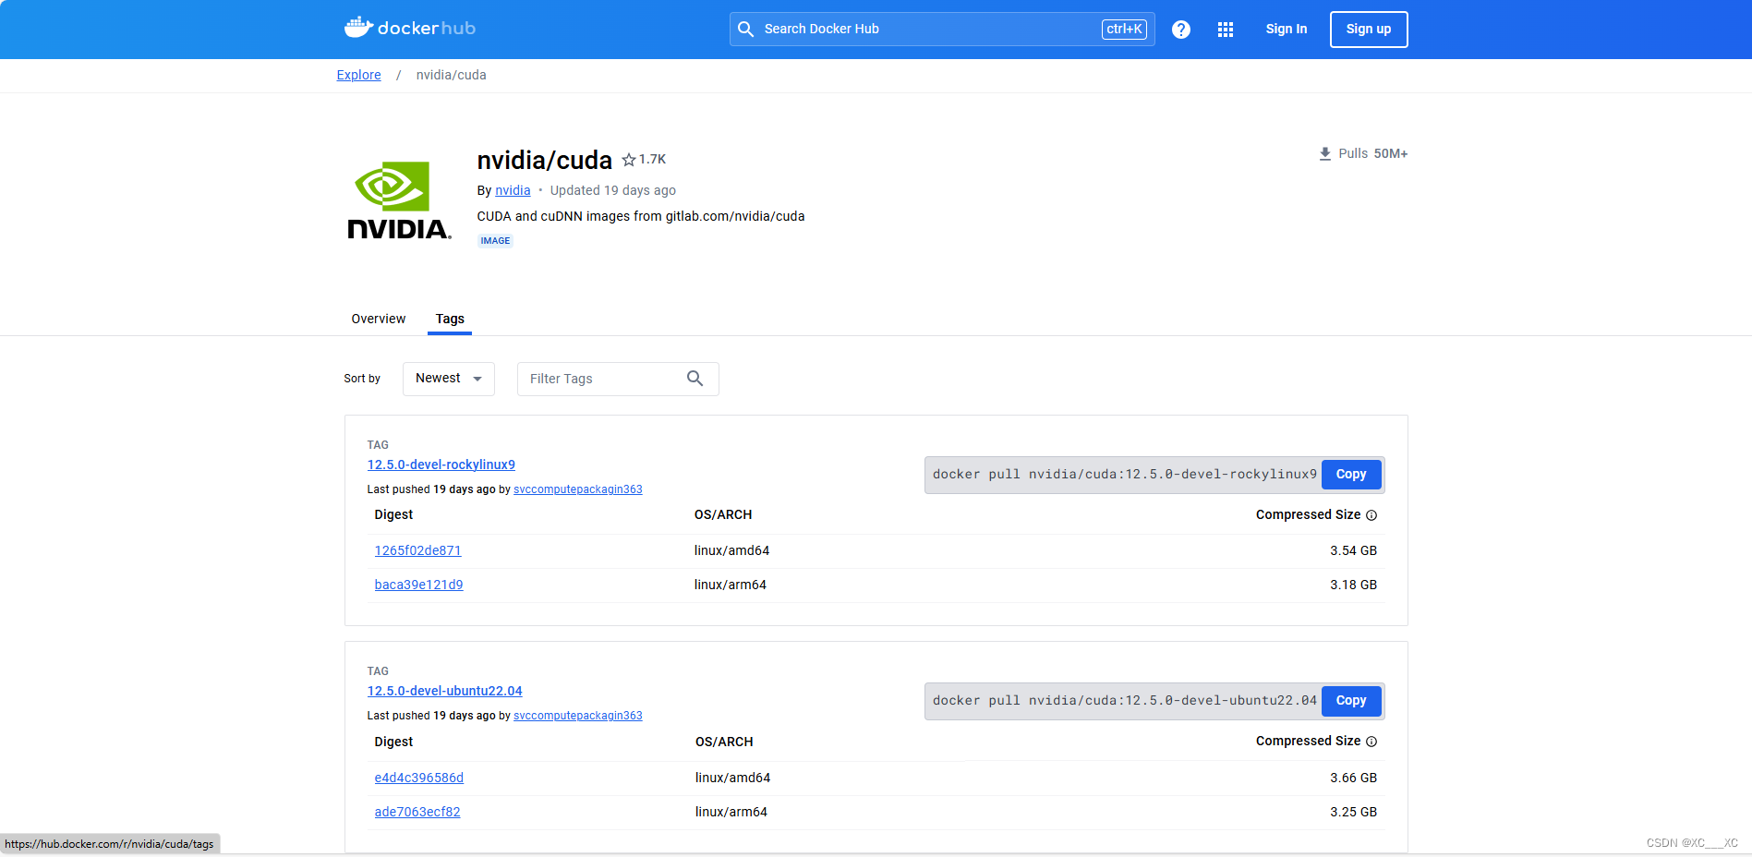Viewport: 1752px width, 857px height.
Task: Click the 3.25 GB size value
Action: (1353, 812)
